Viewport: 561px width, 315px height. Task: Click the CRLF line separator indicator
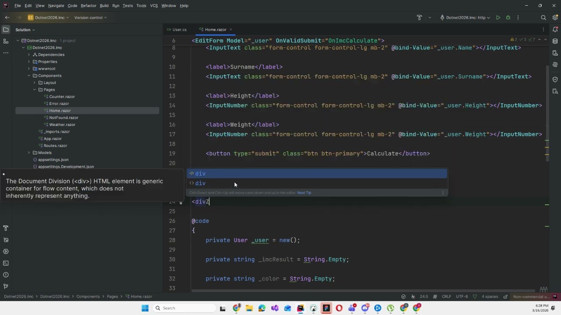tap(447, 297)
